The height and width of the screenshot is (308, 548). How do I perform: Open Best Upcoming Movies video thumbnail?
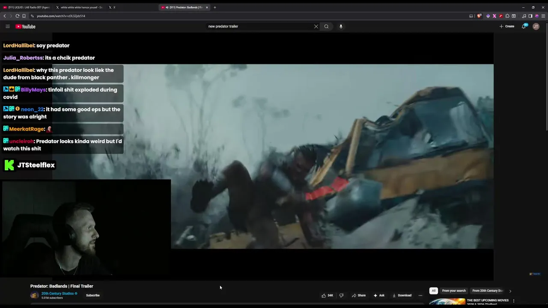447,302
